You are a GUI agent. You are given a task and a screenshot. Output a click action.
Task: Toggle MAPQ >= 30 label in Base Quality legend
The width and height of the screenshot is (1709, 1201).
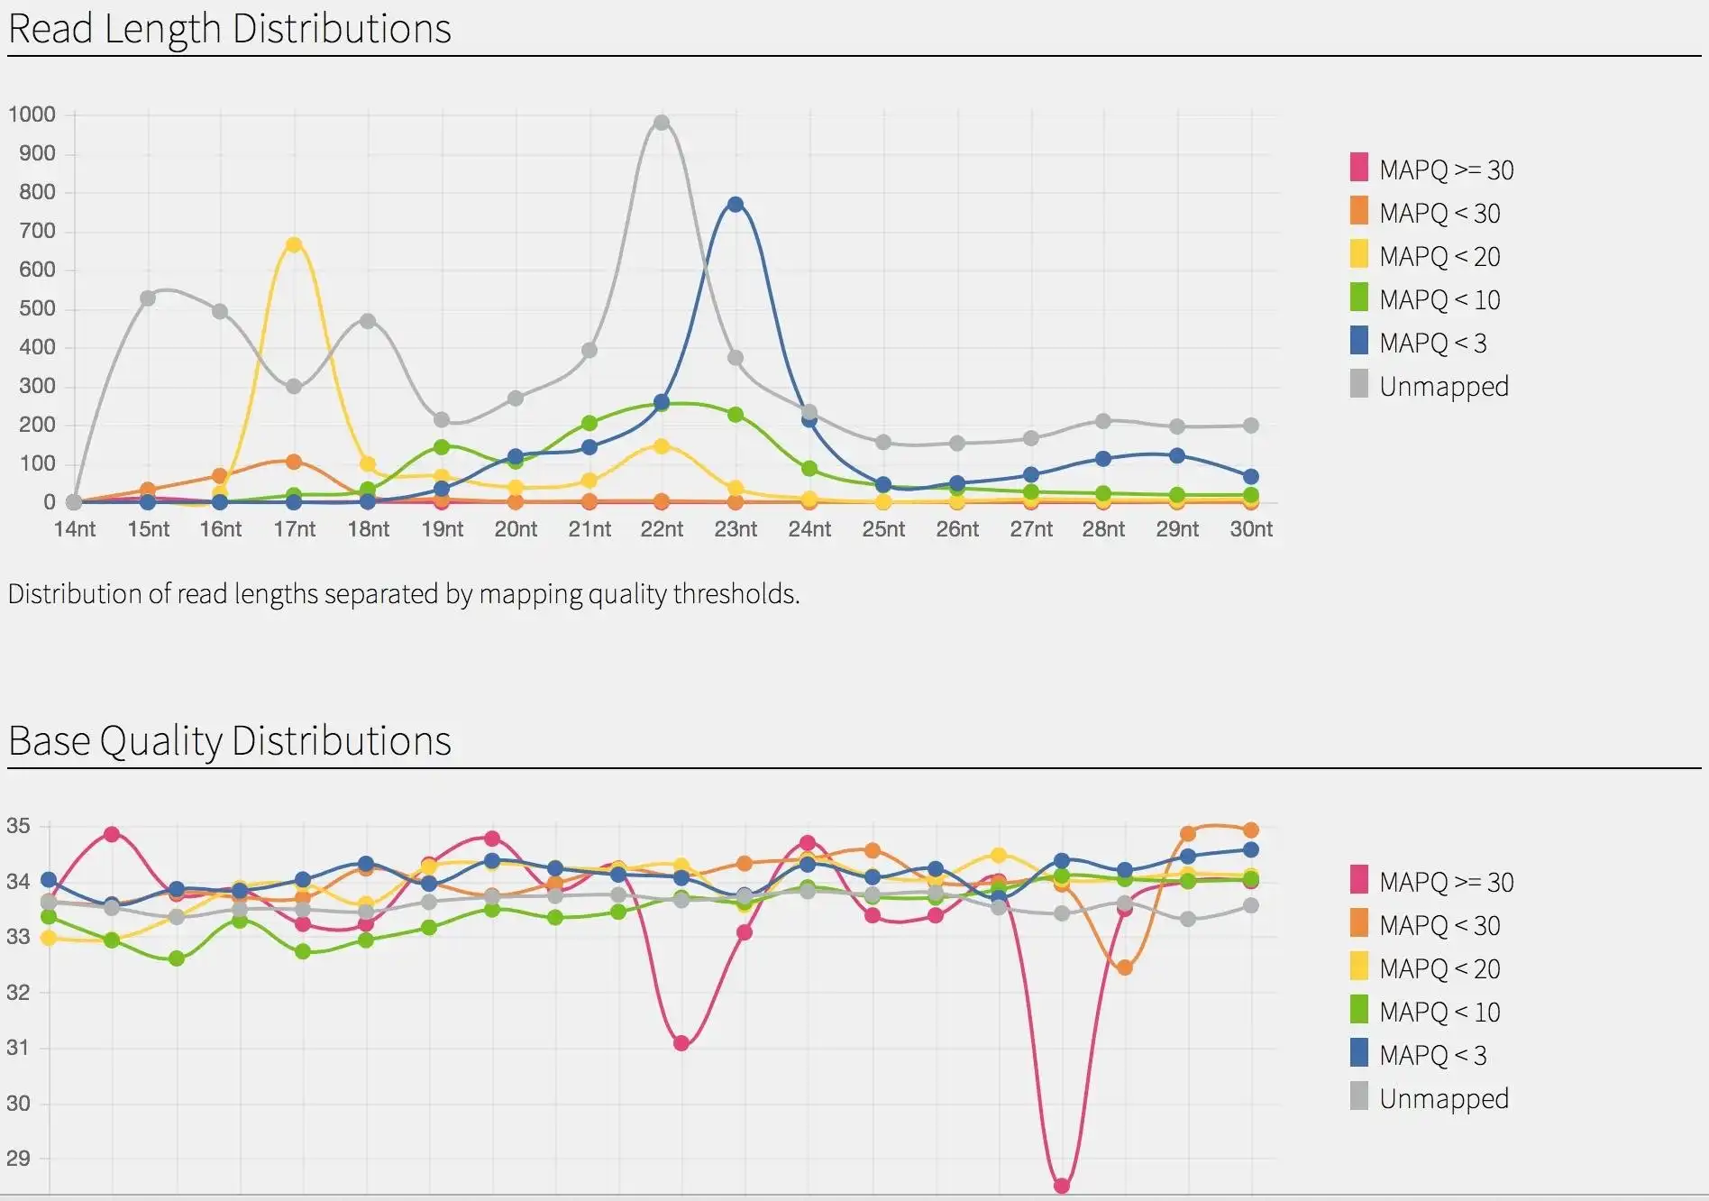coord(1446,882)
